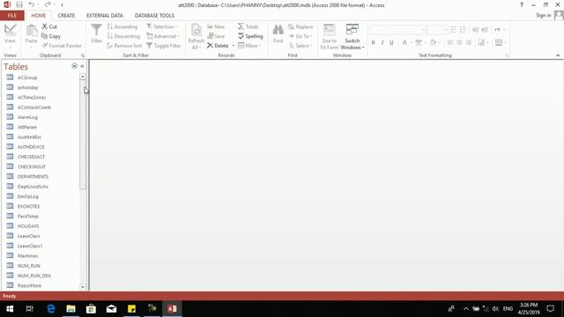Click the View button in ribbon
This screenshot has height=317, width=564.
[x=10, y=36]
